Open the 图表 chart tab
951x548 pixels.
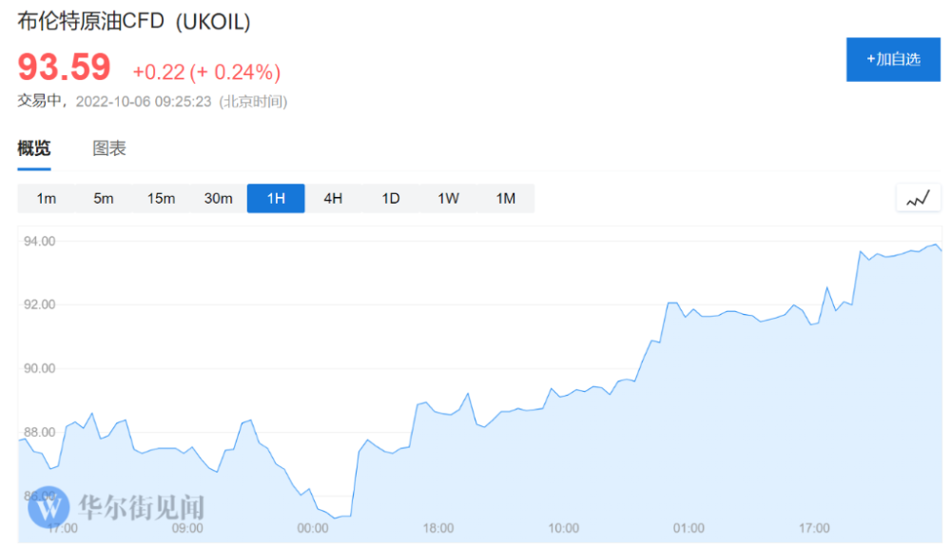point(109,148)
